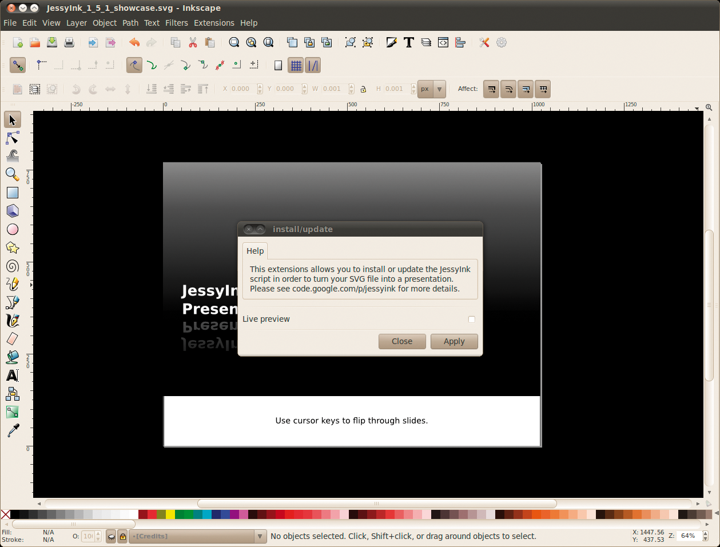Select the Paint Bucket tool

(13, 357)
